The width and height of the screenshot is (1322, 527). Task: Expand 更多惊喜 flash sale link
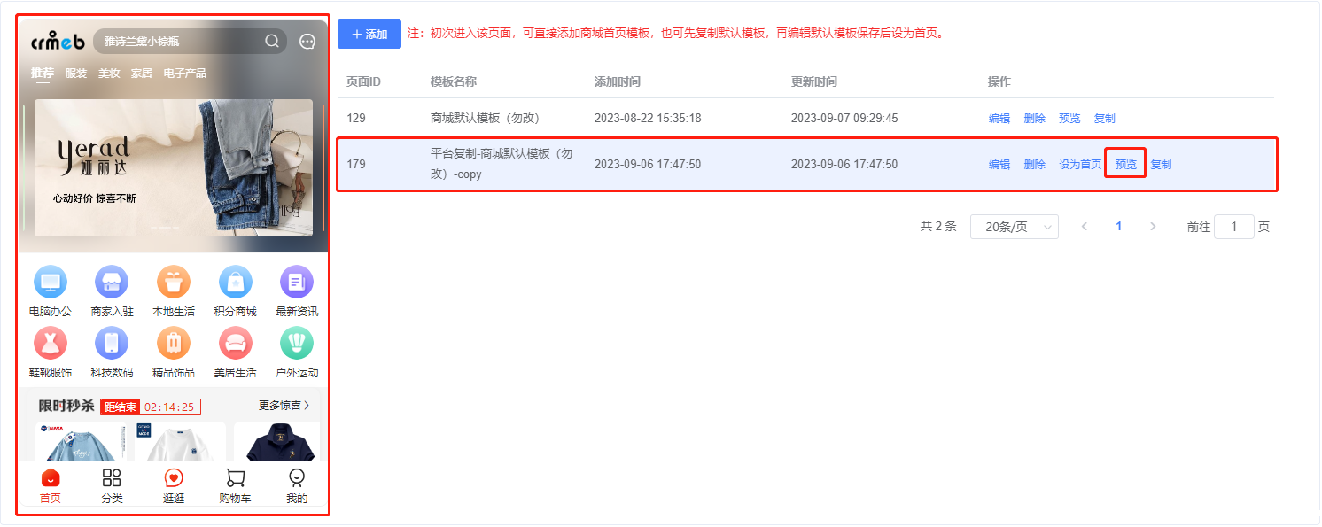click(284, 406)
